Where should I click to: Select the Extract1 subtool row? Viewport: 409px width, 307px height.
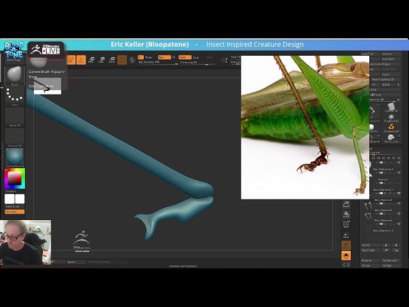383,181
